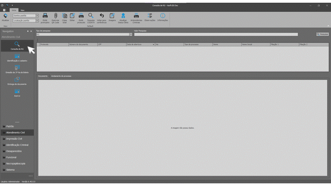Click the Pesquisar button
The height and width of the screenshot is (186, 331).
322,34
